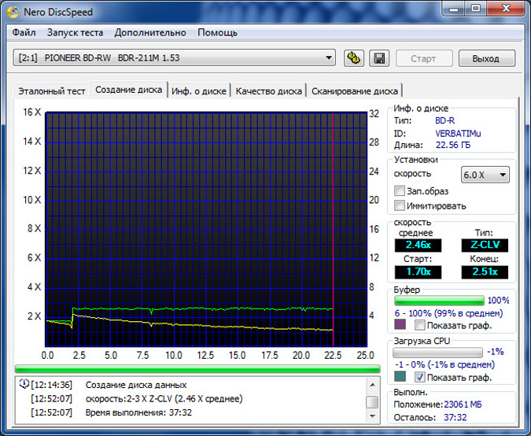This screenshot has height=436, width=531.
Task: Click the log scrollbar up arrow
Action: pos(373,385)
